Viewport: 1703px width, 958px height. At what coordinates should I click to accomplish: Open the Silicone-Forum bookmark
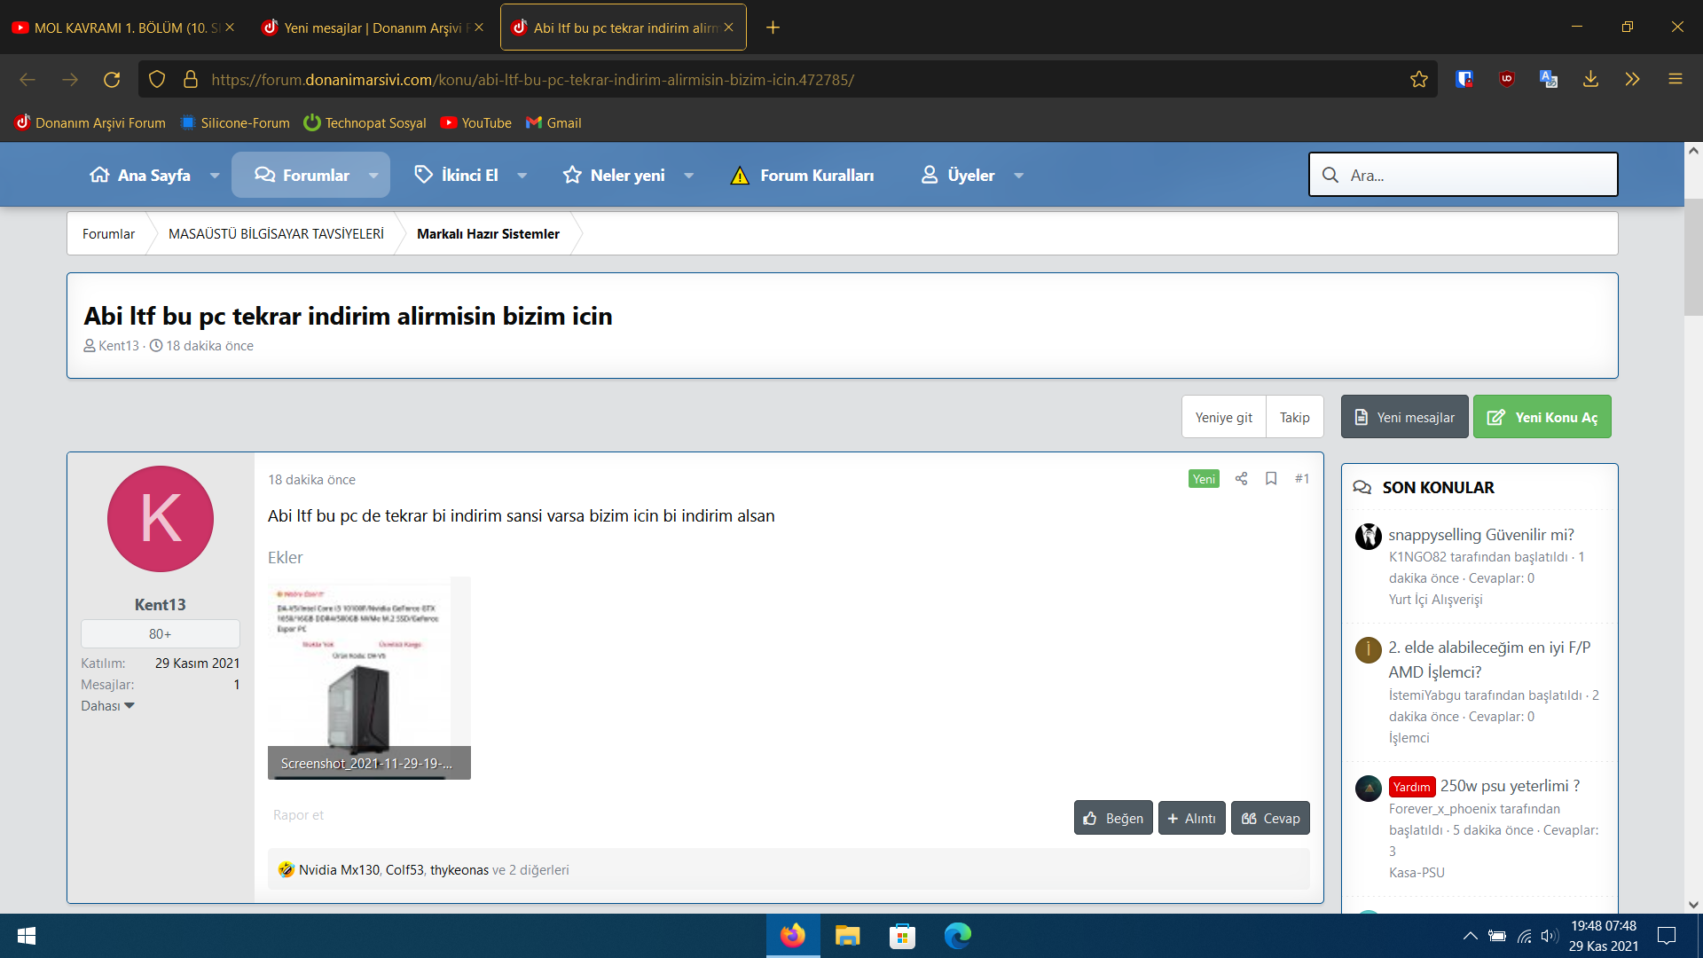tap(235, 123)
